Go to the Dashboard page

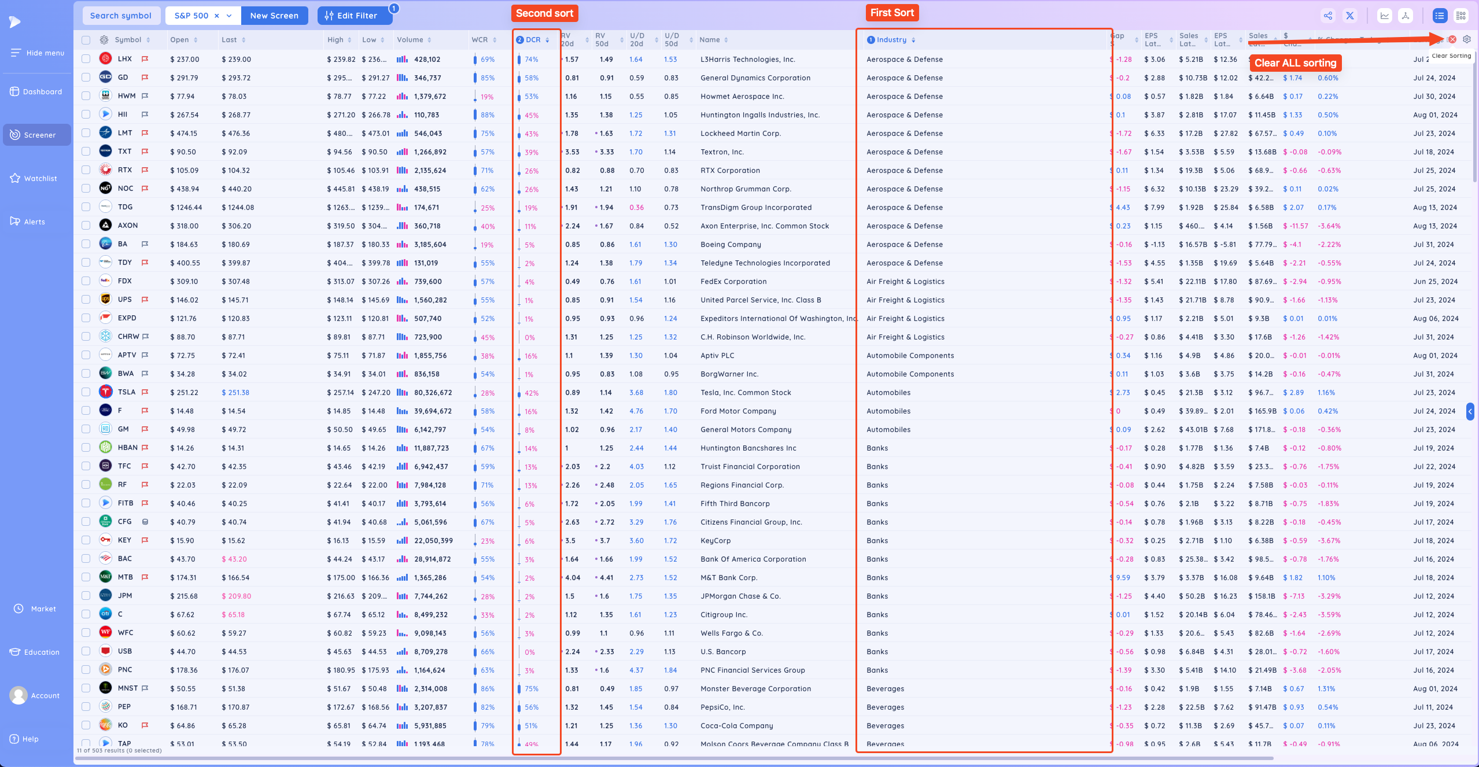pyautogui.click(x=36, y=91)
